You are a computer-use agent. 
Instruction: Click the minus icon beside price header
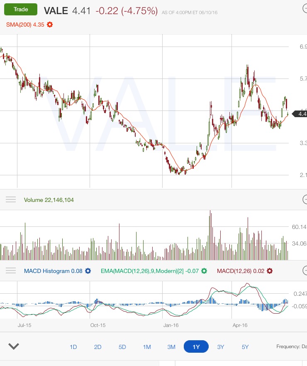click(x=304, y=10)
